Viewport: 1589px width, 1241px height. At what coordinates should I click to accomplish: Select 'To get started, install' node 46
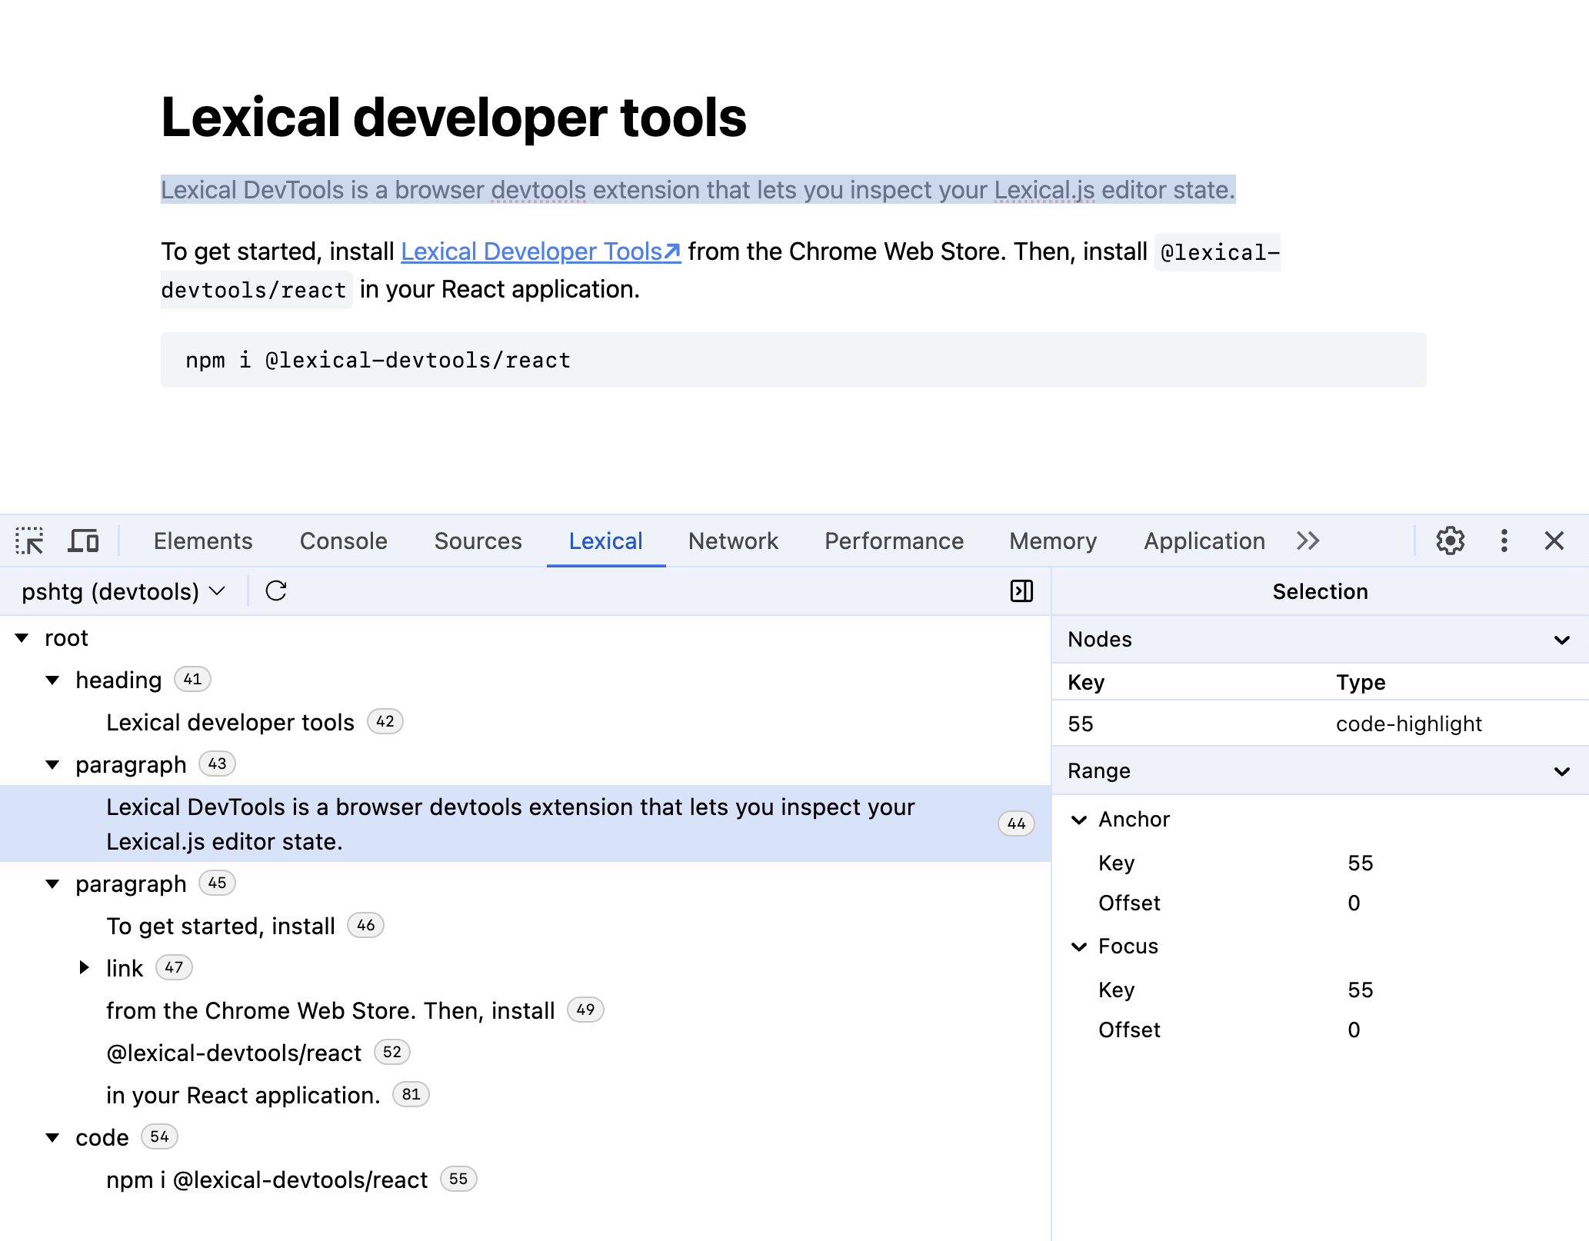pos(221,926)
